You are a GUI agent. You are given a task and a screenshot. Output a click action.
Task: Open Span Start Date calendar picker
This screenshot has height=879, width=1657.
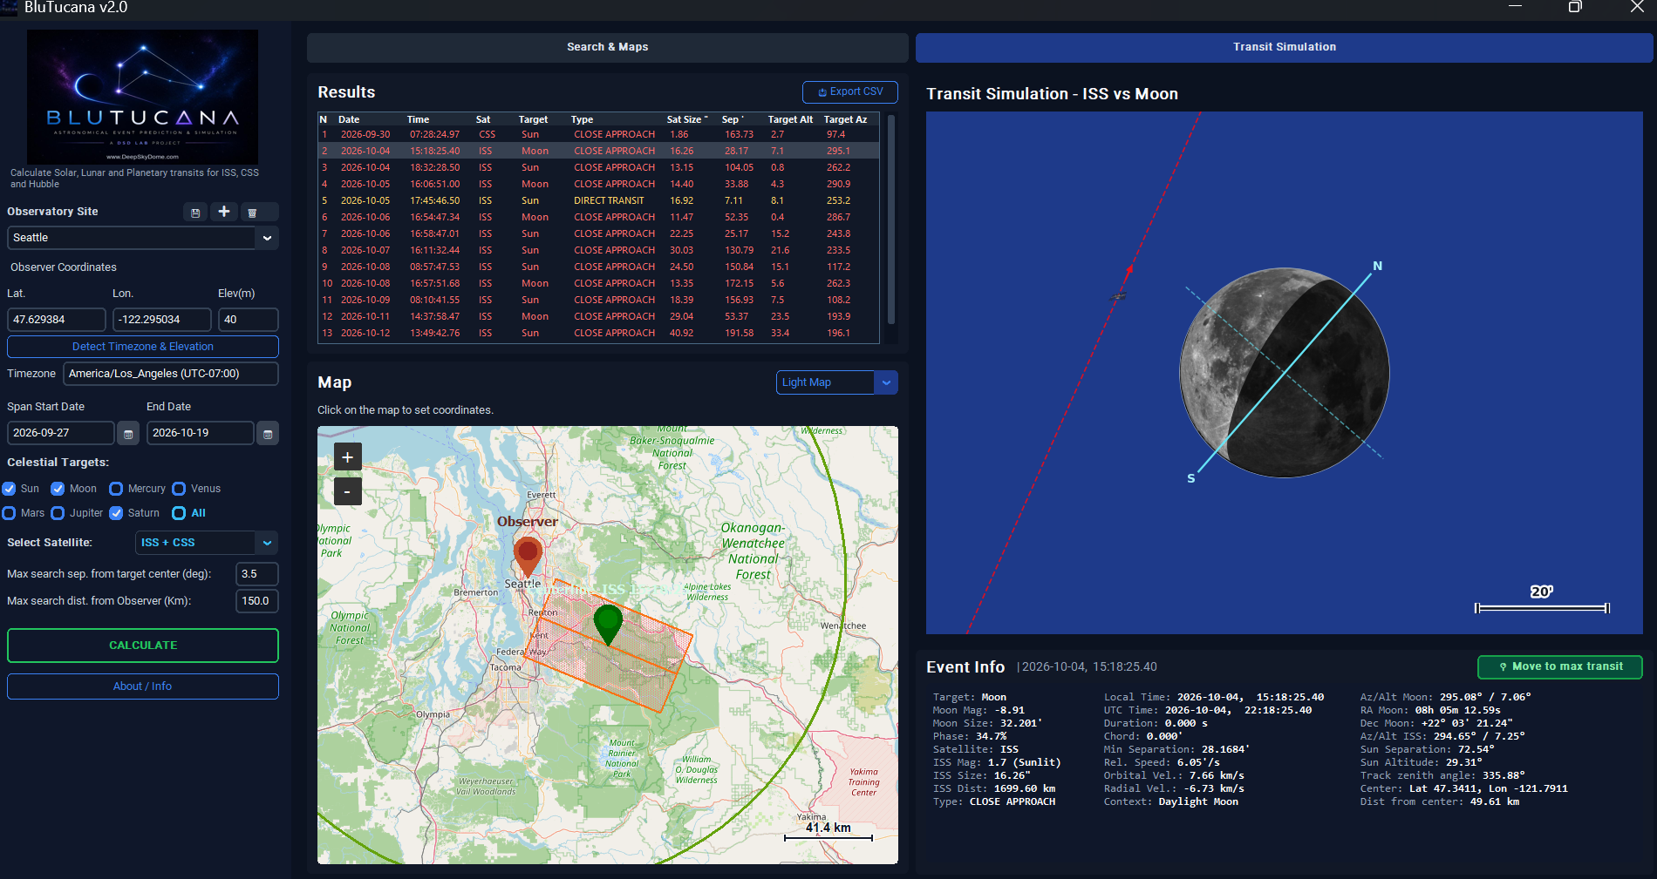(128, 433)
